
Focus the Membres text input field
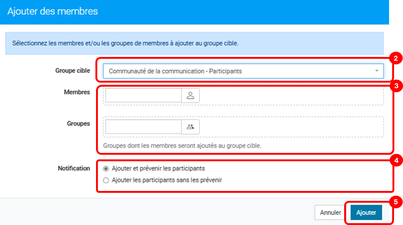pos(143,95)
